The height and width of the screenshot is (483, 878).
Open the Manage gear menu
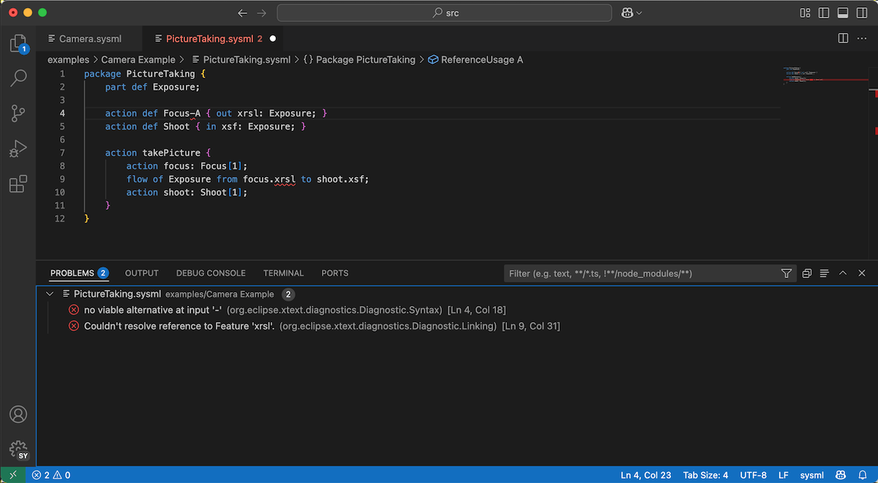tap(18, 449)
